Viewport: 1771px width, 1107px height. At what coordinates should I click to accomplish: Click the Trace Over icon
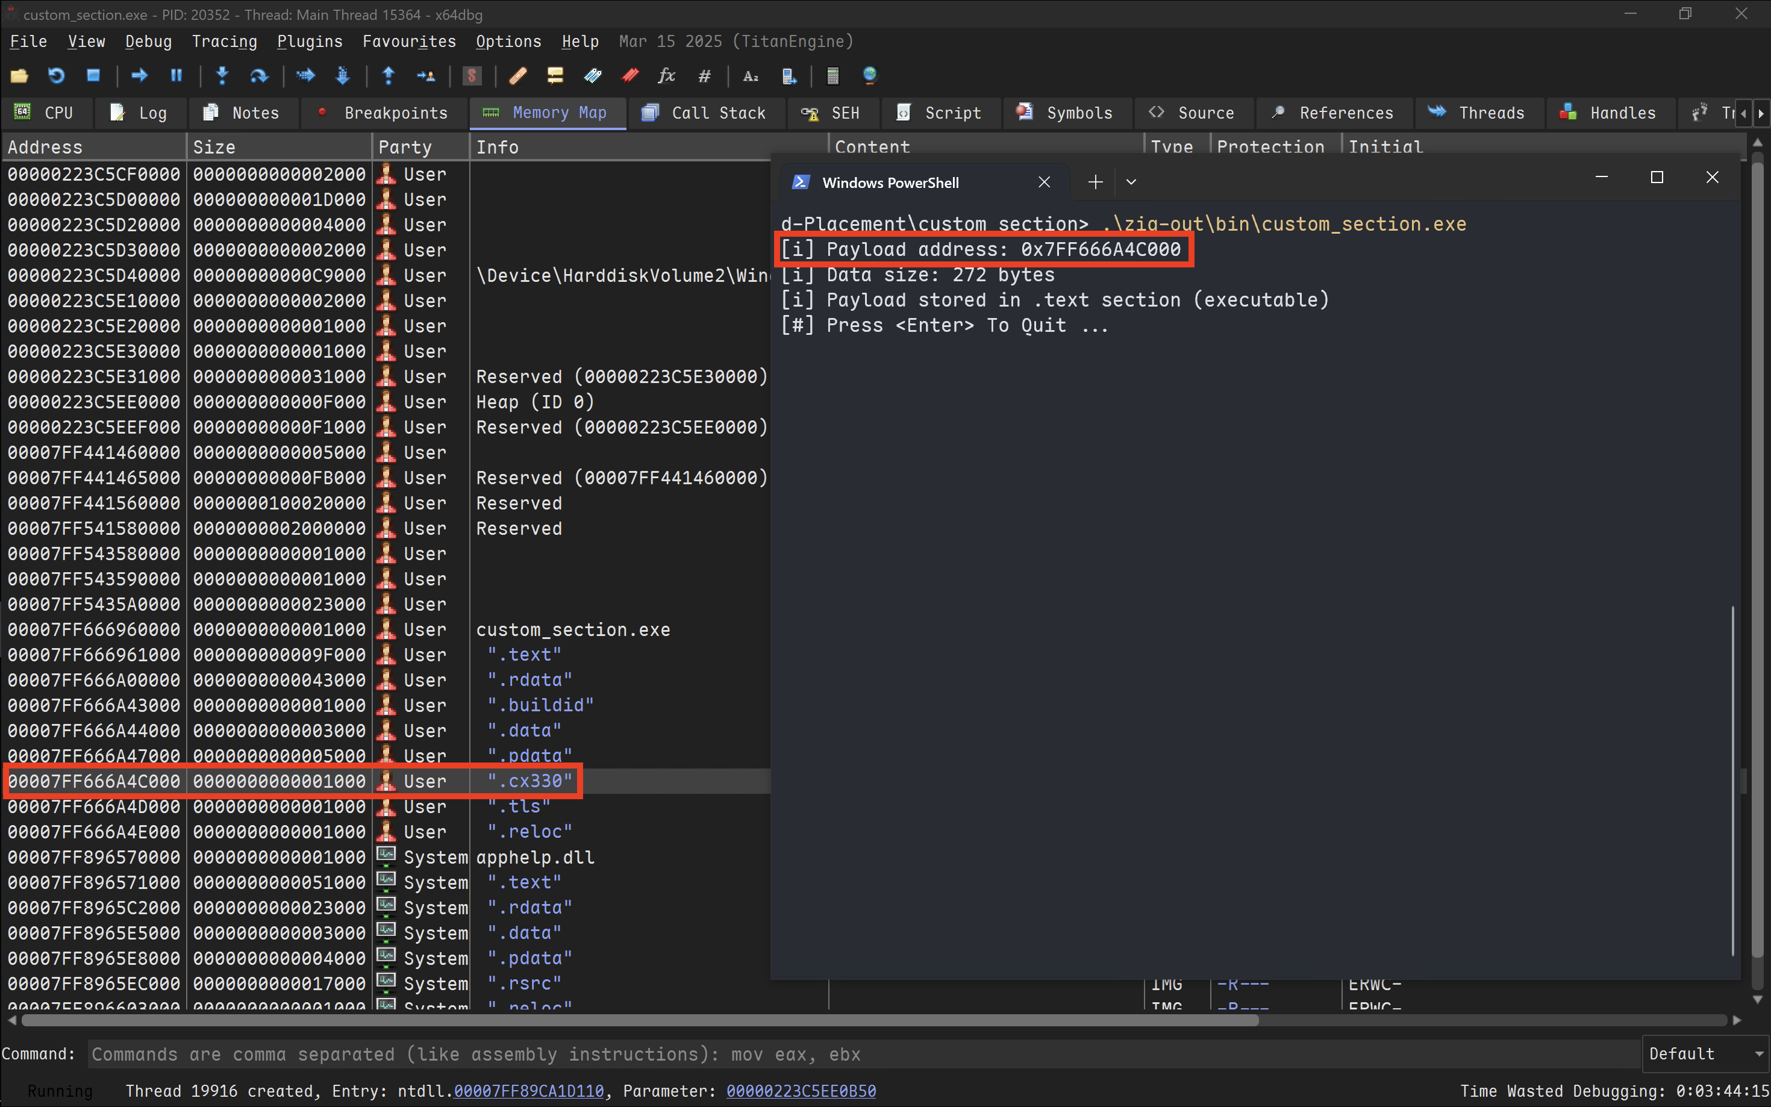pyautogui.click(x=343, y=75)
